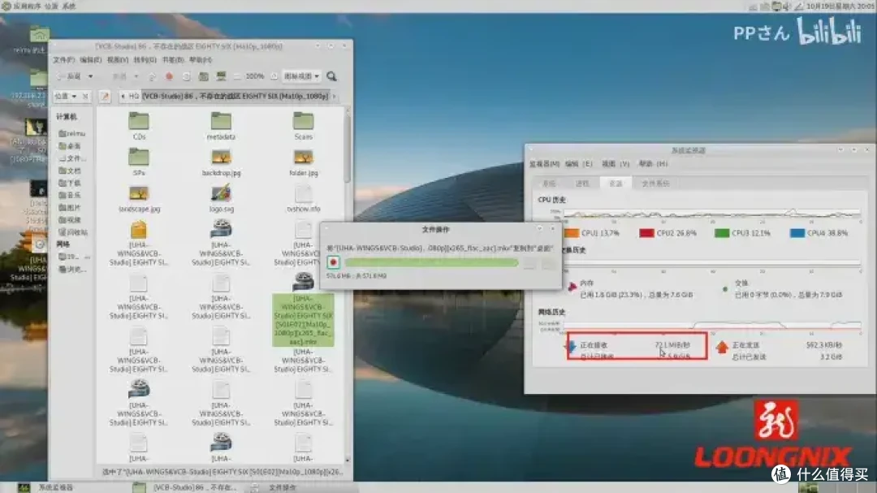
Task: Zoom out the file icon view
Action: point(237,76)
